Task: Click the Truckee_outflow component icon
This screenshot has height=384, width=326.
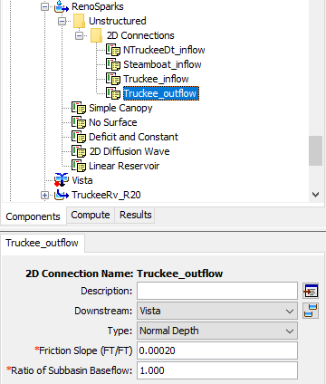Action: point(113,93)
